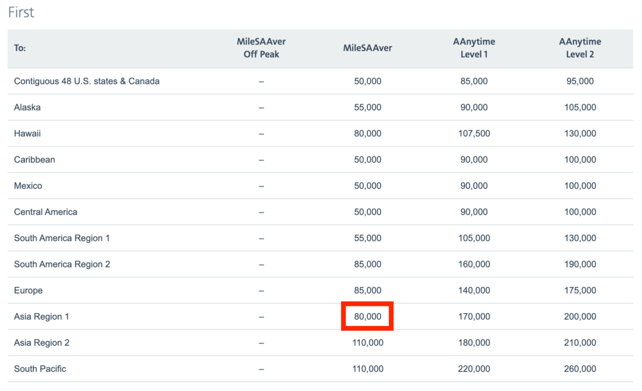Click South America Region 1 MileSAAver 55,000
The image size is (642, 391).
tap(367, 238)
